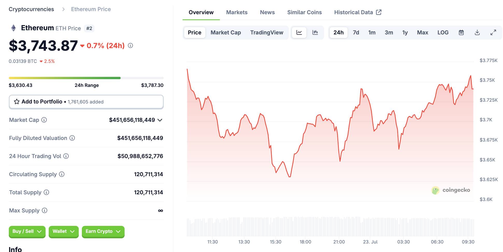Click Ethereum Price breadcrumb
The height and width of the screenshot is (252, 503).
tap(91, 9)
